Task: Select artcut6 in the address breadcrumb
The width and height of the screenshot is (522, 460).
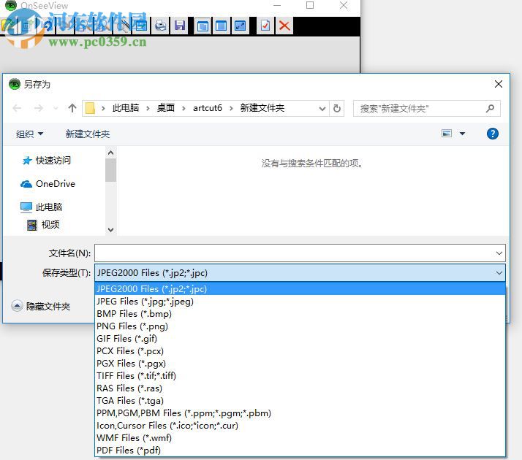Action: (208, 108)
